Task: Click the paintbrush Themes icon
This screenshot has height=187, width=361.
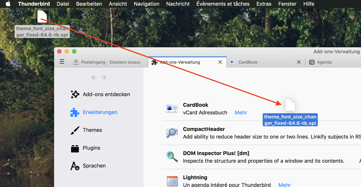Action: coord(75,130)
